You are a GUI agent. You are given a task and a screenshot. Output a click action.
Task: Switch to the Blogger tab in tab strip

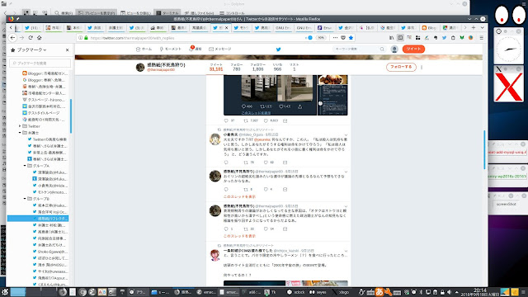tap(429, 27)
